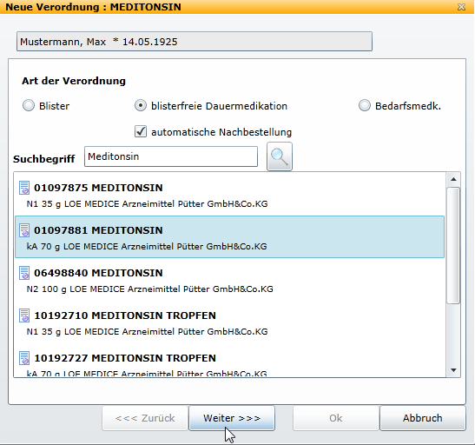Click the Abbruch button
475x445 pixels.
[422, 418]
